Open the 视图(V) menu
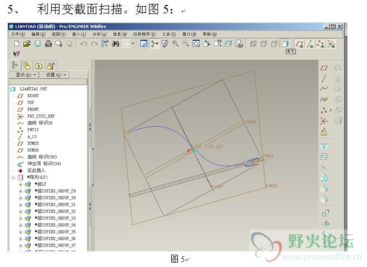This screenshot has height=267, width=367. click(59, 34)
